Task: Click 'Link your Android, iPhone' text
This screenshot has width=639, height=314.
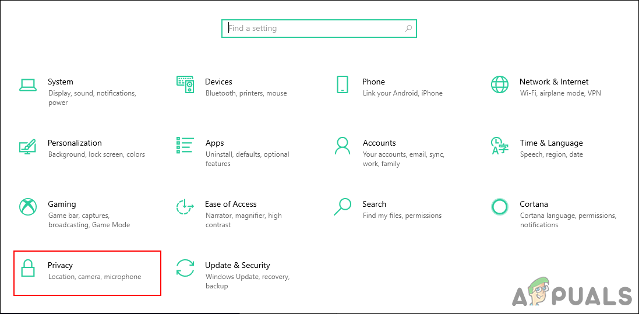Action: point(403,93)
